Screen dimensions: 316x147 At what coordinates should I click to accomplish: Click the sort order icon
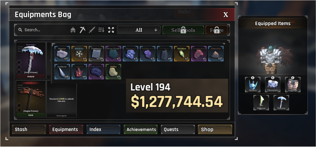click(101, 30)
